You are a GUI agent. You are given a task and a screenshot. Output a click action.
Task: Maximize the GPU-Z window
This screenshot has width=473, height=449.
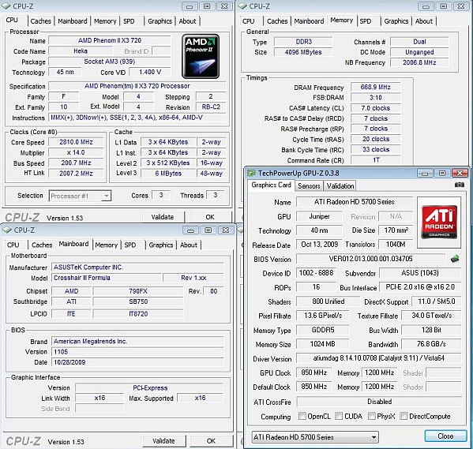[x=442, y=173]
